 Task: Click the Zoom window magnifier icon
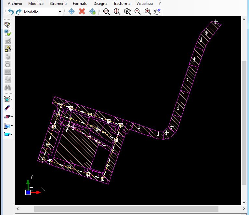[106, 12]
